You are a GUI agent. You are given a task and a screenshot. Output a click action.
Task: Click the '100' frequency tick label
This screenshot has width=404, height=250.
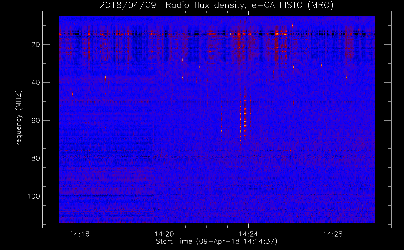pos(34,196)
